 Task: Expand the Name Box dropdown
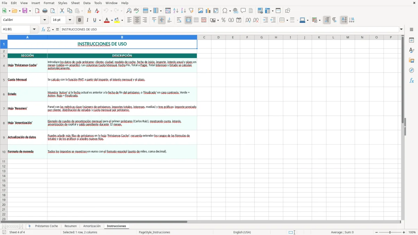(34, 30)
